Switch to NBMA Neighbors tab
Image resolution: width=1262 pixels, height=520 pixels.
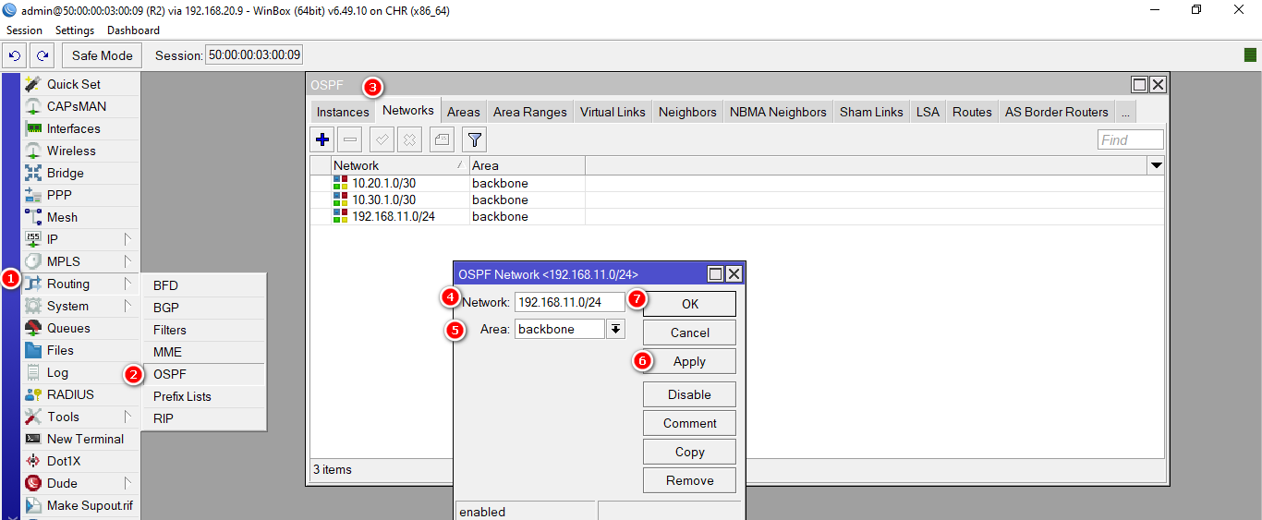[x=778, y=112]
